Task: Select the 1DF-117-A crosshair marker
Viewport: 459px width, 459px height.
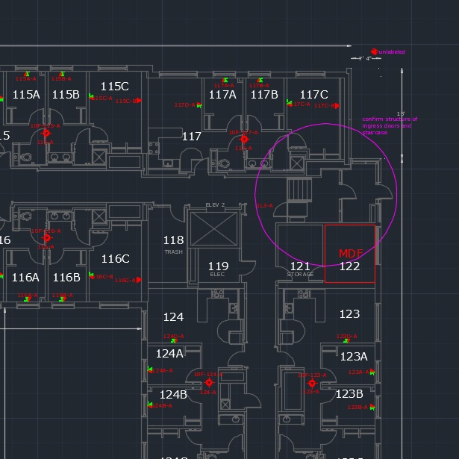Action: 244,139
